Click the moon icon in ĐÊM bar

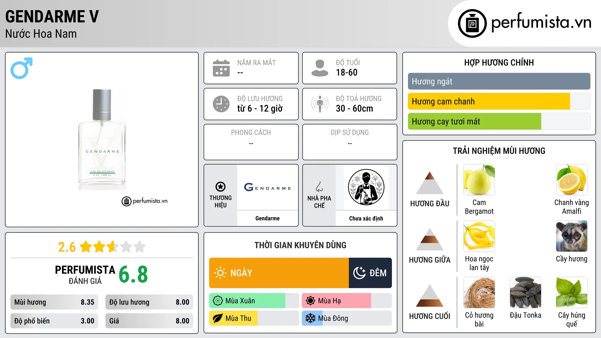359,273
